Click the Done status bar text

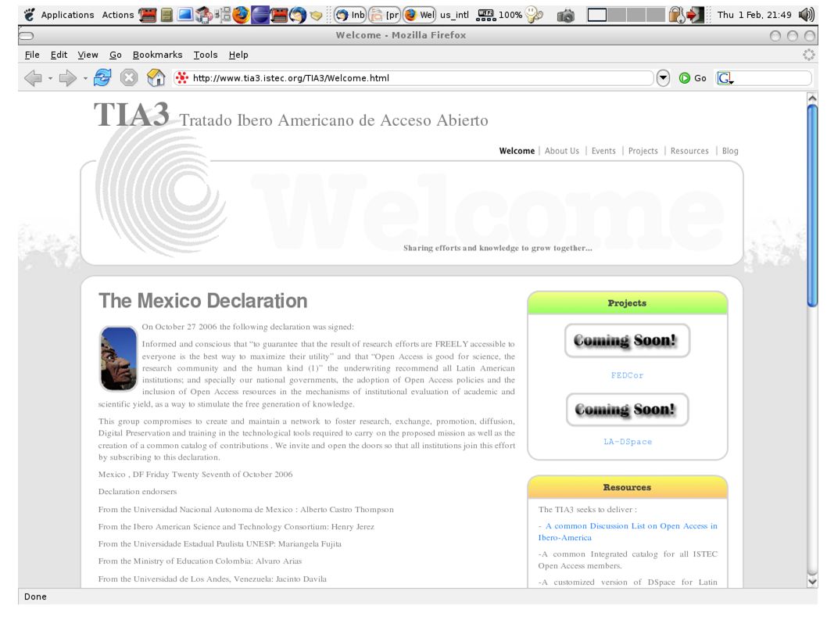coord(35,597)
